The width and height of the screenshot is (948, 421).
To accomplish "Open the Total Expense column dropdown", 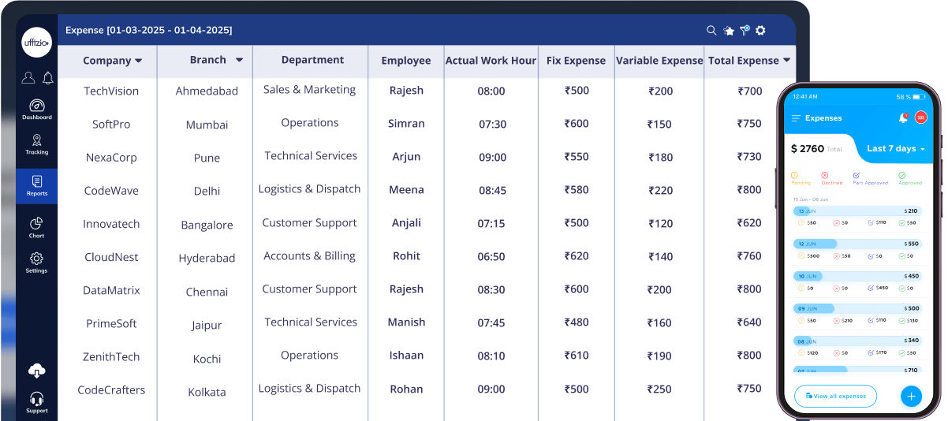I will (786, 61).
